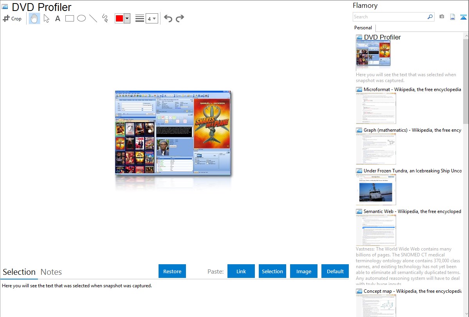The height and width of the screenshot is (317, 469).
Task: Click the icon beside Graph (mathematics) title
Action: [x=359, y=130]
